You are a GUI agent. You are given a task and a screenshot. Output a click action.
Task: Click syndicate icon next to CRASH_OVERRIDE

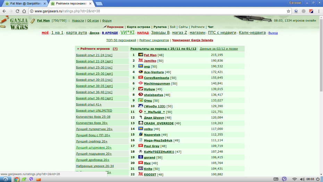click(x=141, y=123)
